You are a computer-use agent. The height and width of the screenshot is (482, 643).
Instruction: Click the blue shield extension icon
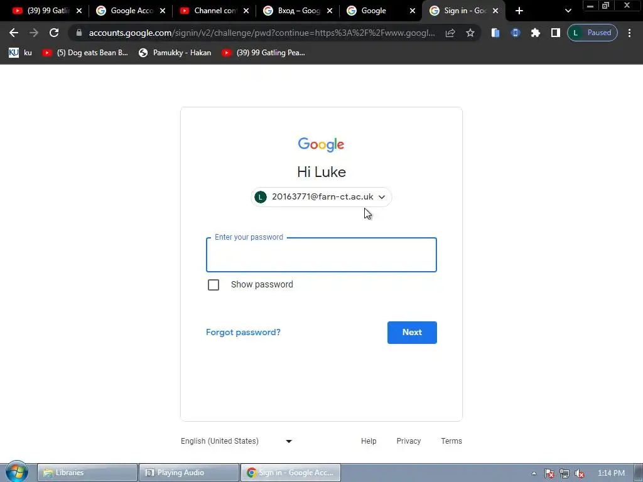coord(516,33)
